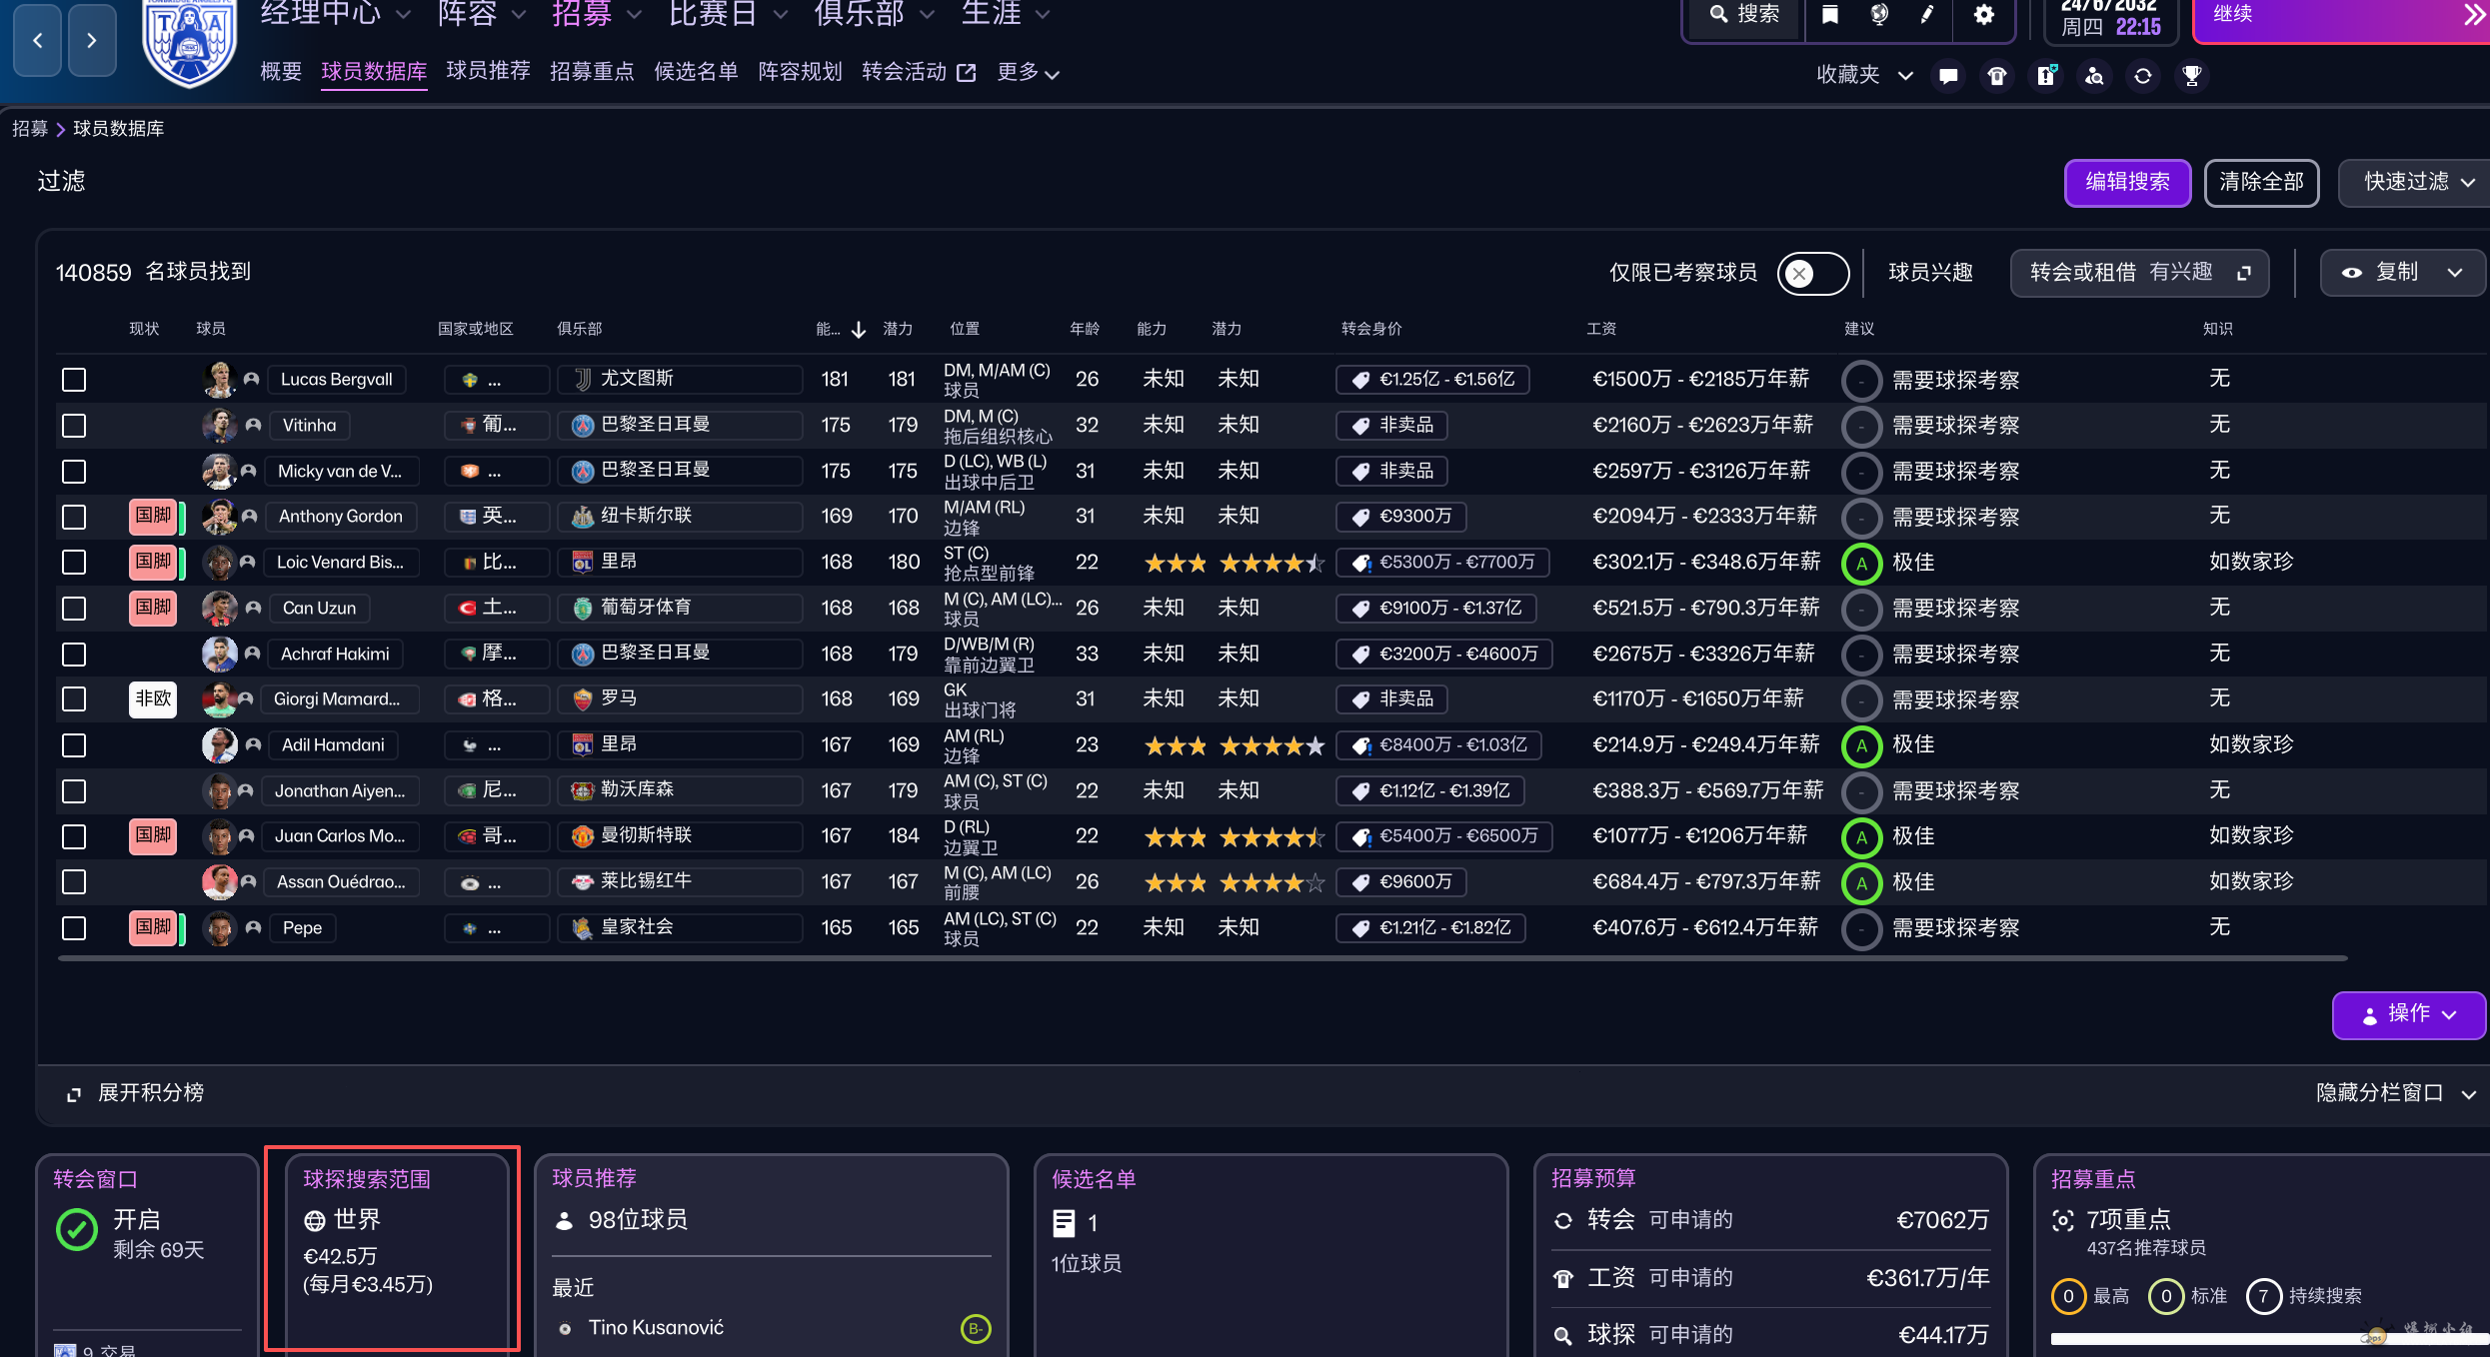Open the trophy competitions shortcut icon
This screenshot has height=1357, width=2490.
point(2192,76)
